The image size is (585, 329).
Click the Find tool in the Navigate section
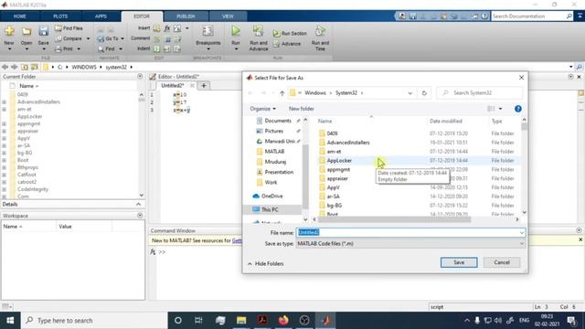pyautogui.click(x=107, y=48)
